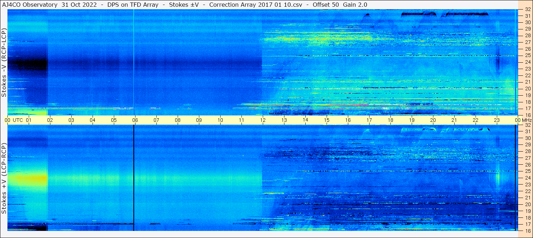The image size is (533, 238).
Task: Click the 28 MHz tick in Stokes -V panel
Action: click(x=527, y=36)
